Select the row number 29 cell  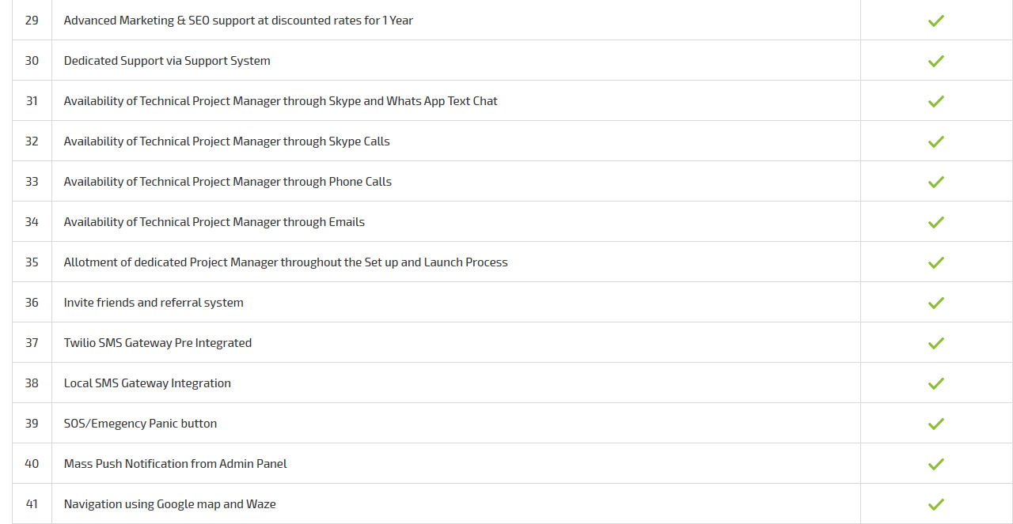tap(32, 21)
